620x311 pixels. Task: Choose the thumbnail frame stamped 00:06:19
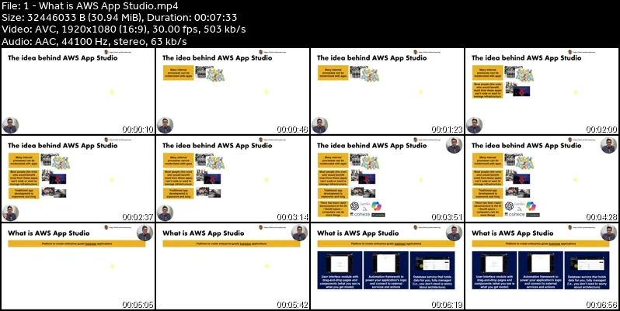click(387, 266)
